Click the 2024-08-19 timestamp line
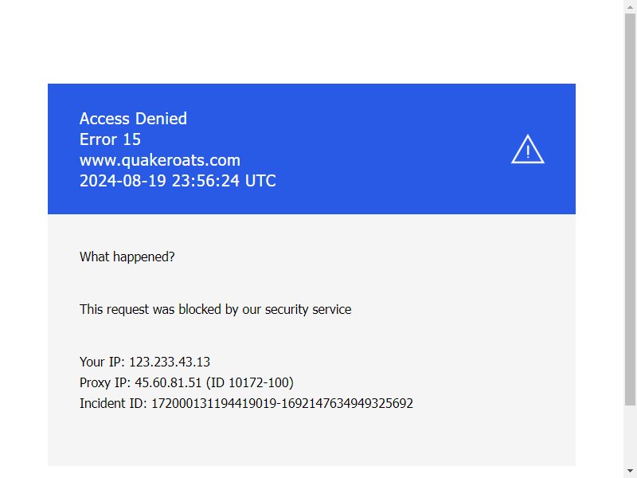This screenshot has width=637, height=478. (x=178, y=181)
